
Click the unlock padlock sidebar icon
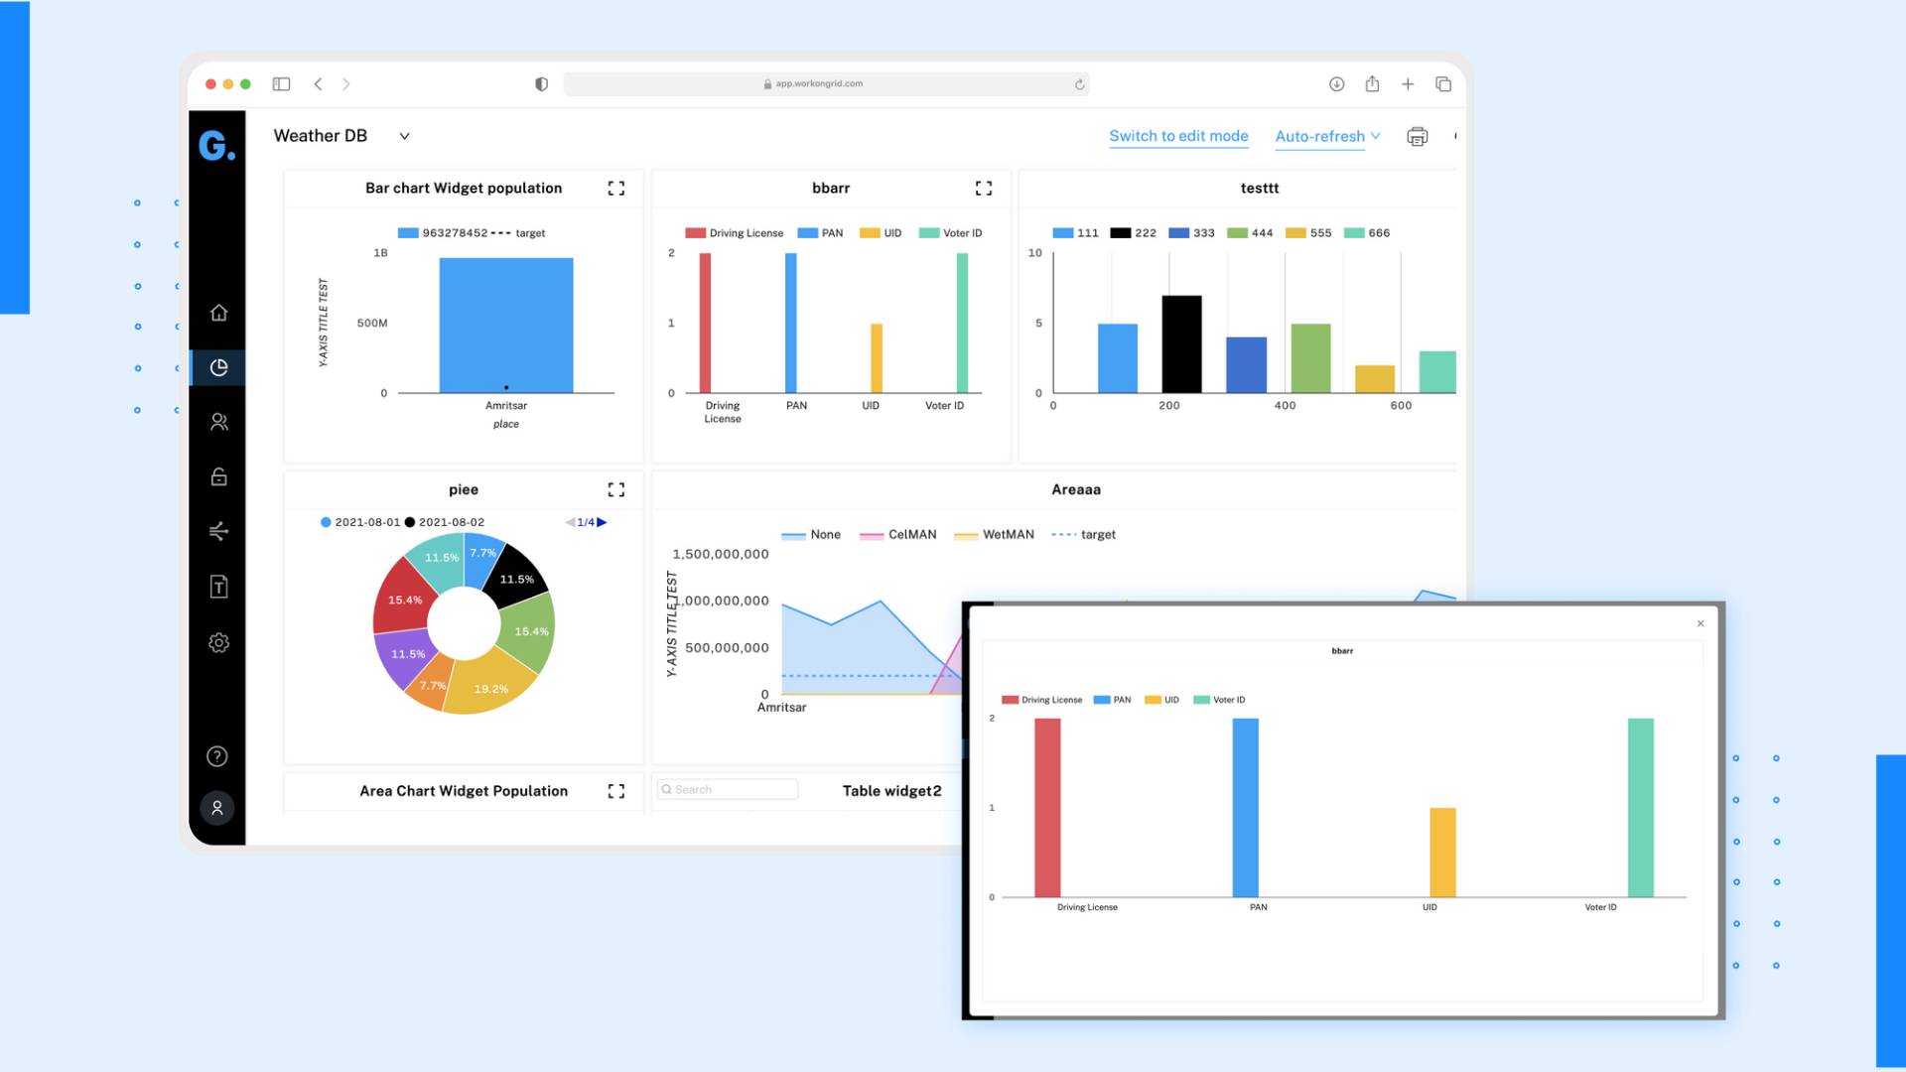(218, 476)
